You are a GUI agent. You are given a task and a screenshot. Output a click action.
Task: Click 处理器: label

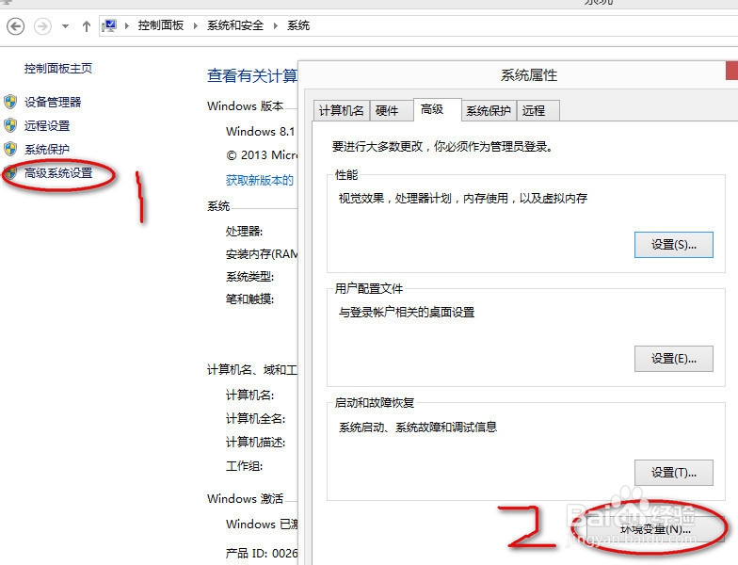click(244, 232)
